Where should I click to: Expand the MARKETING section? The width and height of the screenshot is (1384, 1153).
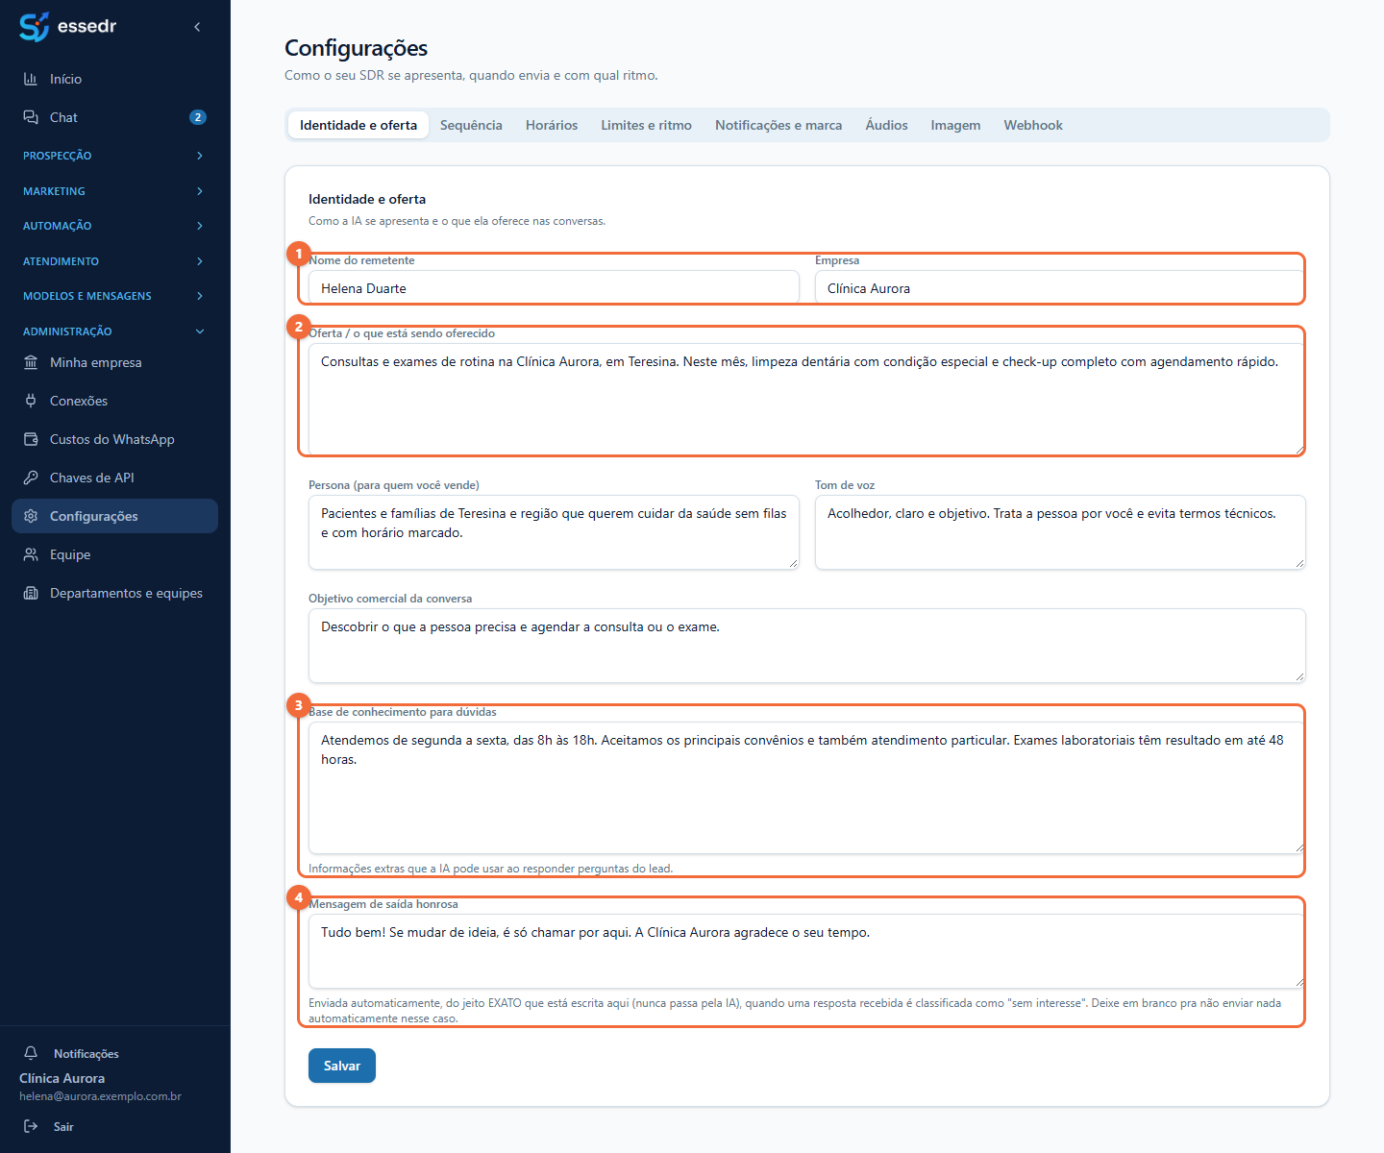coord(114,191)
